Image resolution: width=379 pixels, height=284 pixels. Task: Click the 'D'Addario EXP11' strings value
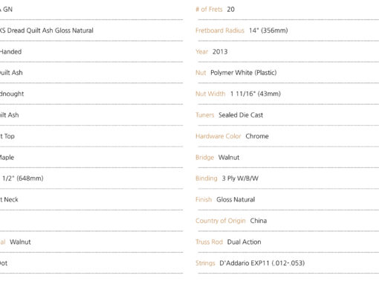pyautogui.click(x=244, y=263)
